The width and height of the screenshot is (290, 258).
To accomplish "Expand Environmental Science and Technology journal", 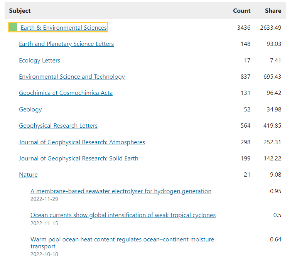I will (72, 77).
